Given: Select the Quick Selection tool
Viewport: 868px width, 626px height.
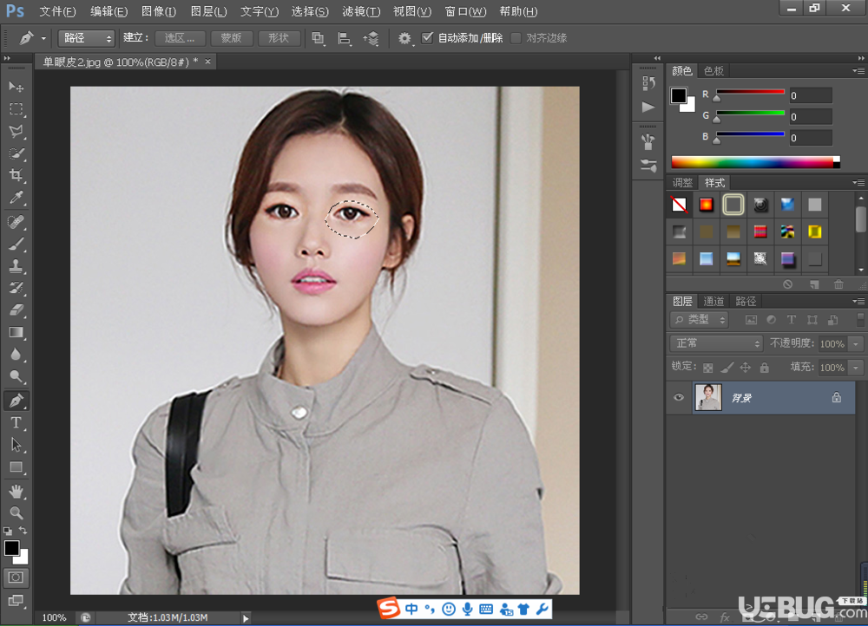Looking at the screenshot, I should click(x=16, y=153).
